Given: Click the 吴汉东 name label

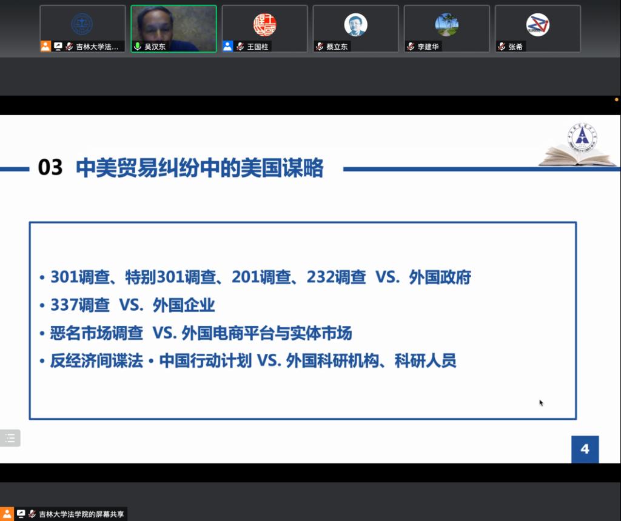Looking at the screenshot, I should click(x=155, y=47).
